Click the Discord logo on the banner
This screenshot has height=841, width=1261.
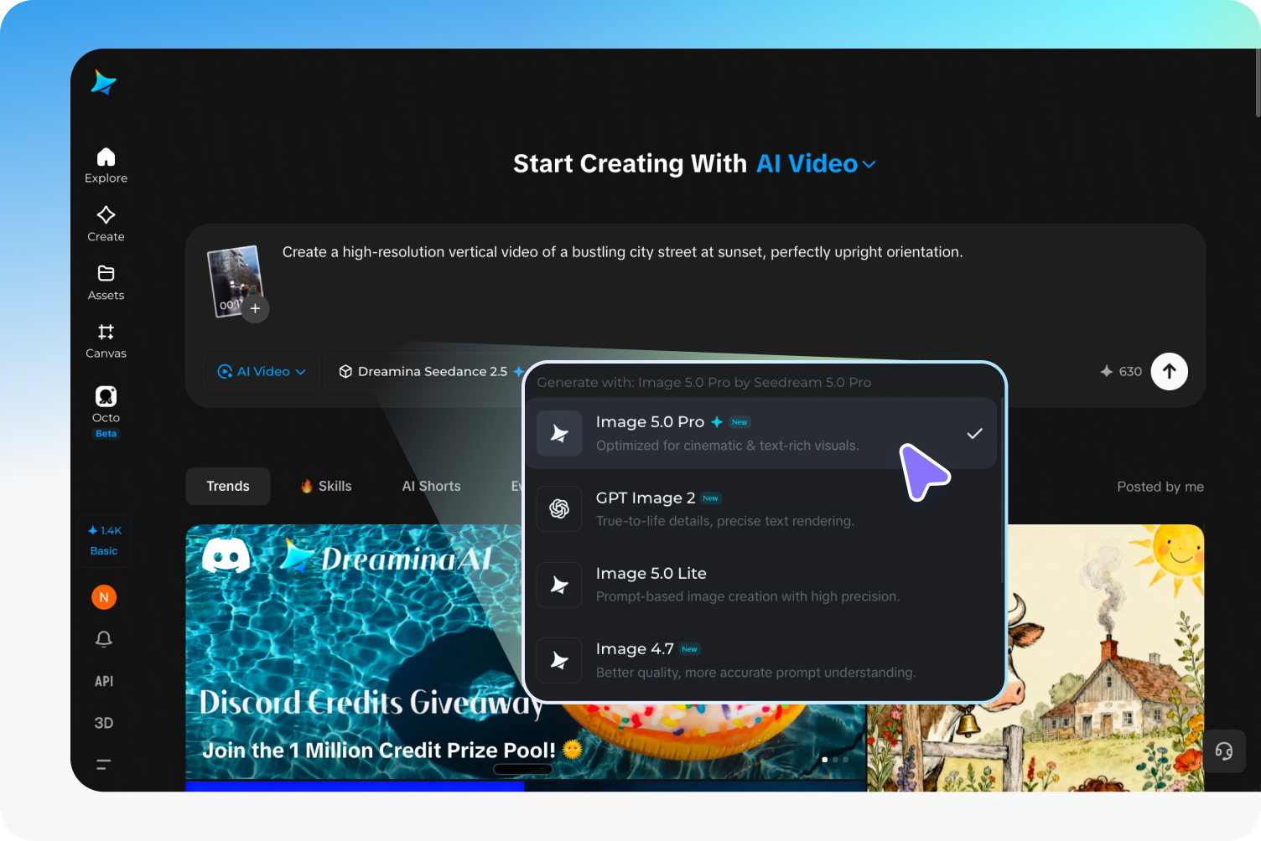pos(226,555)
